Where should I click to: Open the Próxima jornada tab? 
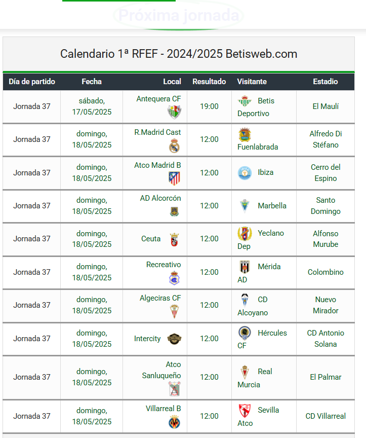pos(179,15)
